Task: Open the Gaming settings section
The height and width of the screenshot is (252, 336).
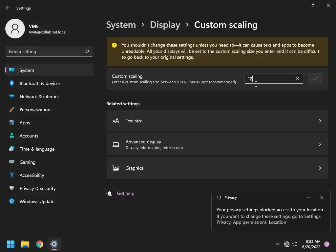Action: (x=28, y=162)
